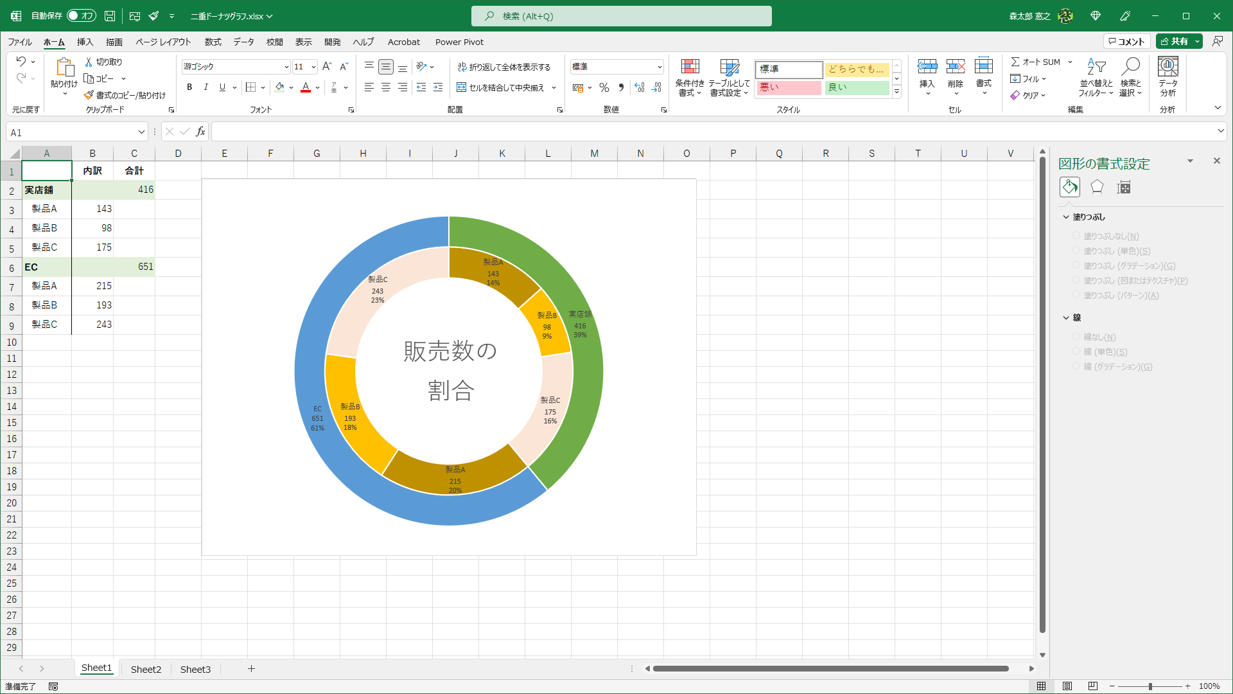Toggle bold formatting on the selection

point(189,87)
